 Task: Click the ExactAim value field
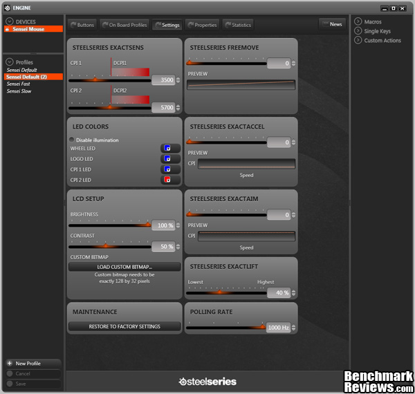[x=279, y=215]
